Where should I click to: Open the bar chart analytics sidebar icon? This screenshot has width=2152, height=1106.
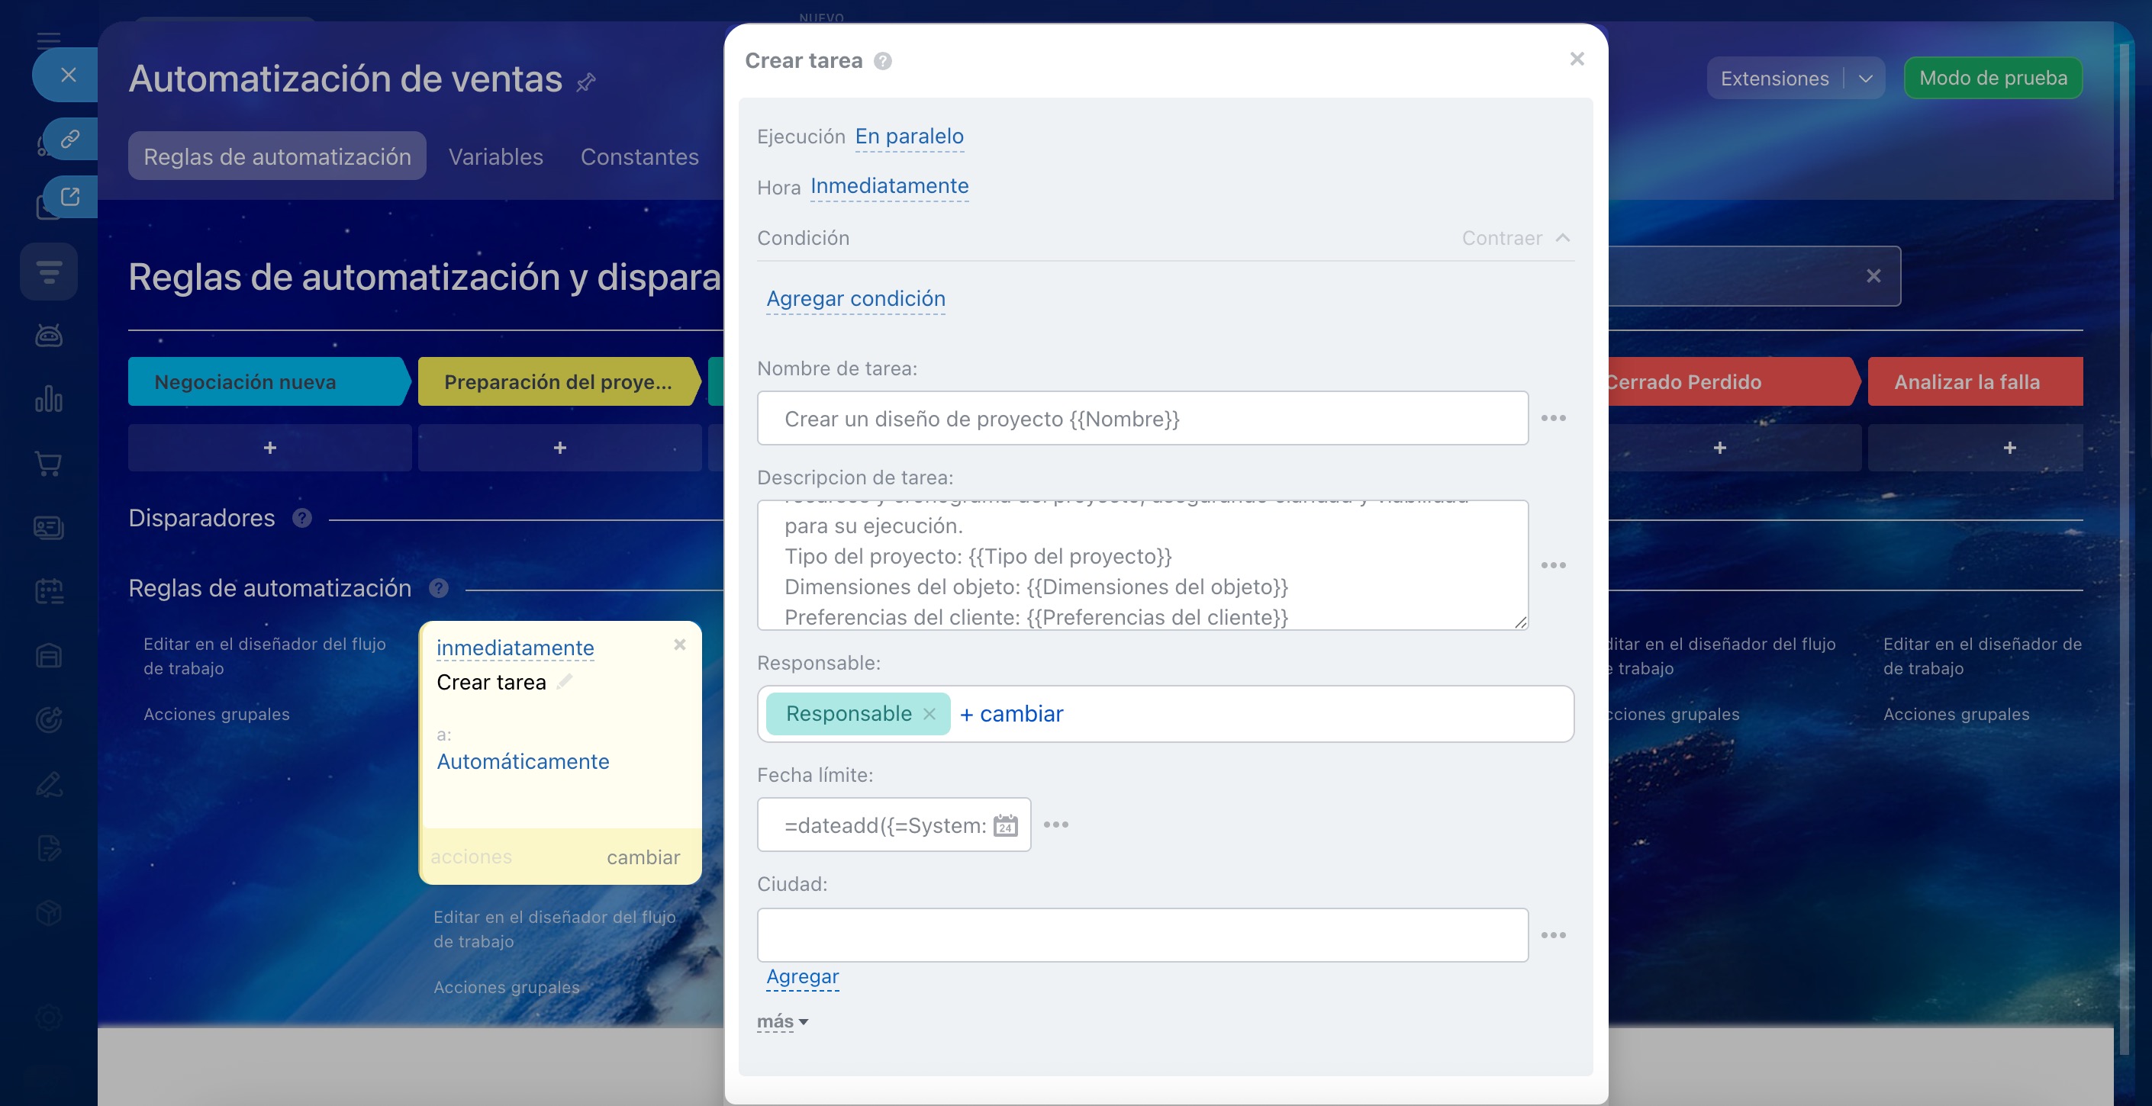(x=48, y=399)
